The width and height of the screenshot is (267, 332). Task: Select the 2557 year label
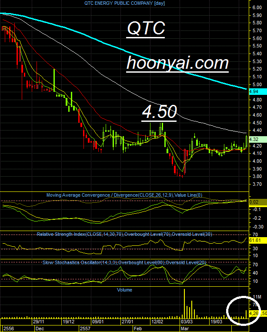(x=85, y=329)
